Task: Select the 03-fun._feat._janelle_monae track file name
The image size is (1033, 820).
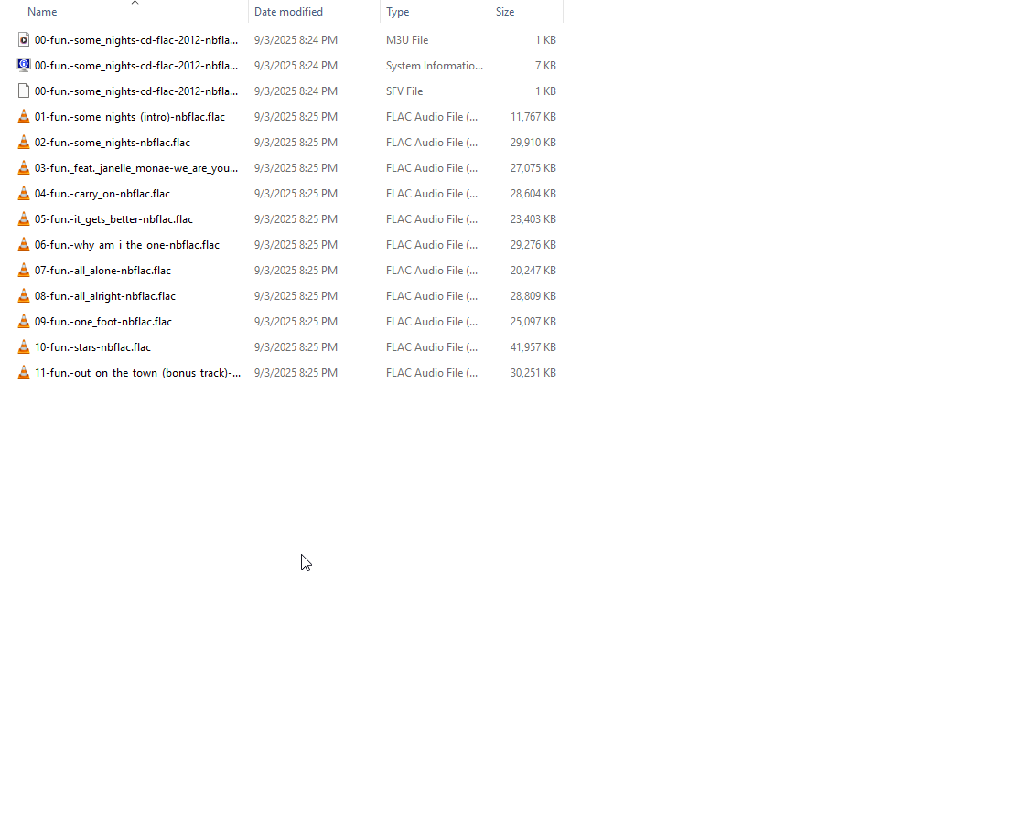Action: click(135, 168)
